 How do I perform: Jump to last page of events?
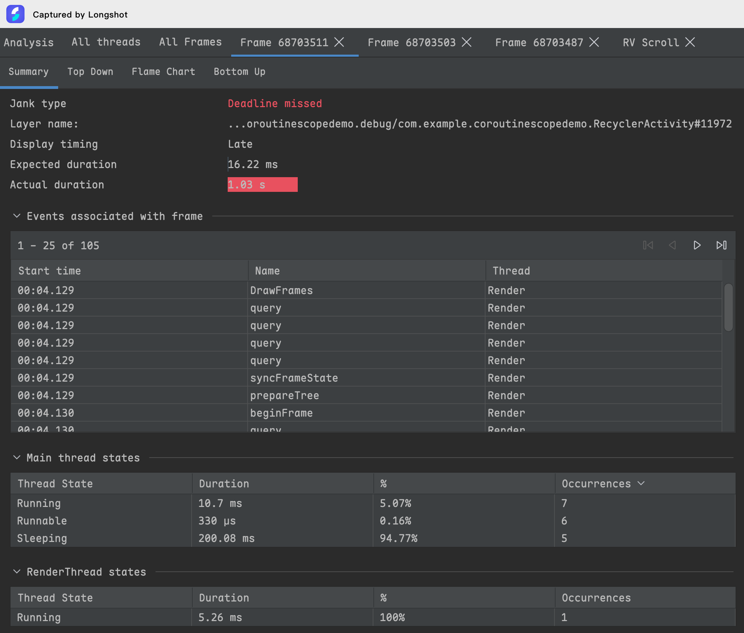(x=721, y=245)
